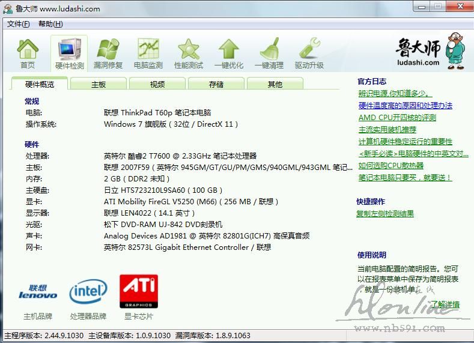The image size is (474, 343).
Task: Switch to the 视频 tab
Action: click(157, 85)
